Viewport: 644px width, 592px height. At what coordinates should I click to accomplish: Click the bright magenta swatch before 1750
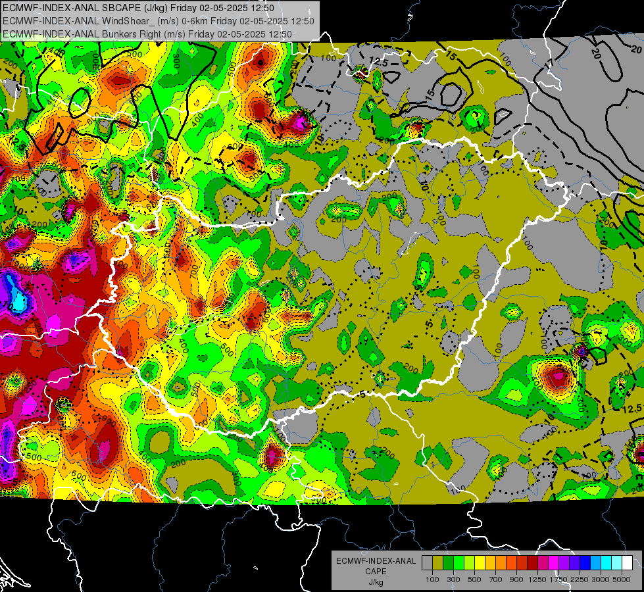554,562
